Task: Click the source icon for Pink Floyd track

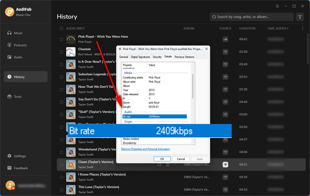Action: pos(226,39)
